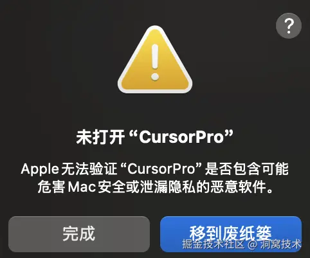Click the 危害 text starting the second line
Image resolution: width=310 pixels, height=258 pixels.
[51, 187]
